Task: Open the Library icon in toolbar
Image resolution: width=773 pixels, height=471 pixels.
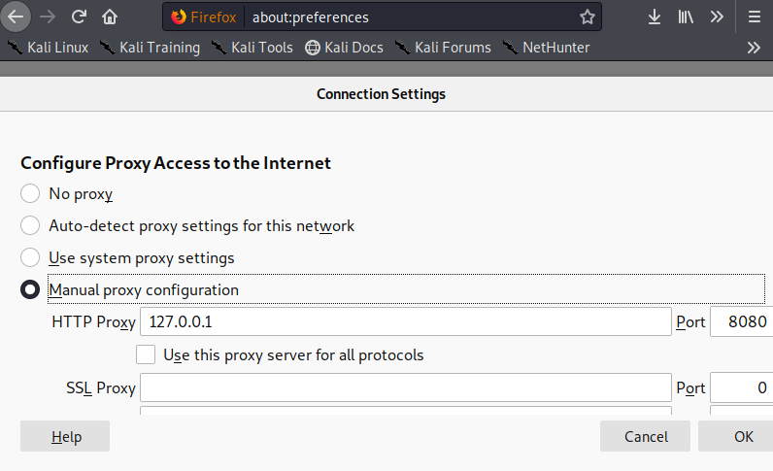Action: (686, 17)
